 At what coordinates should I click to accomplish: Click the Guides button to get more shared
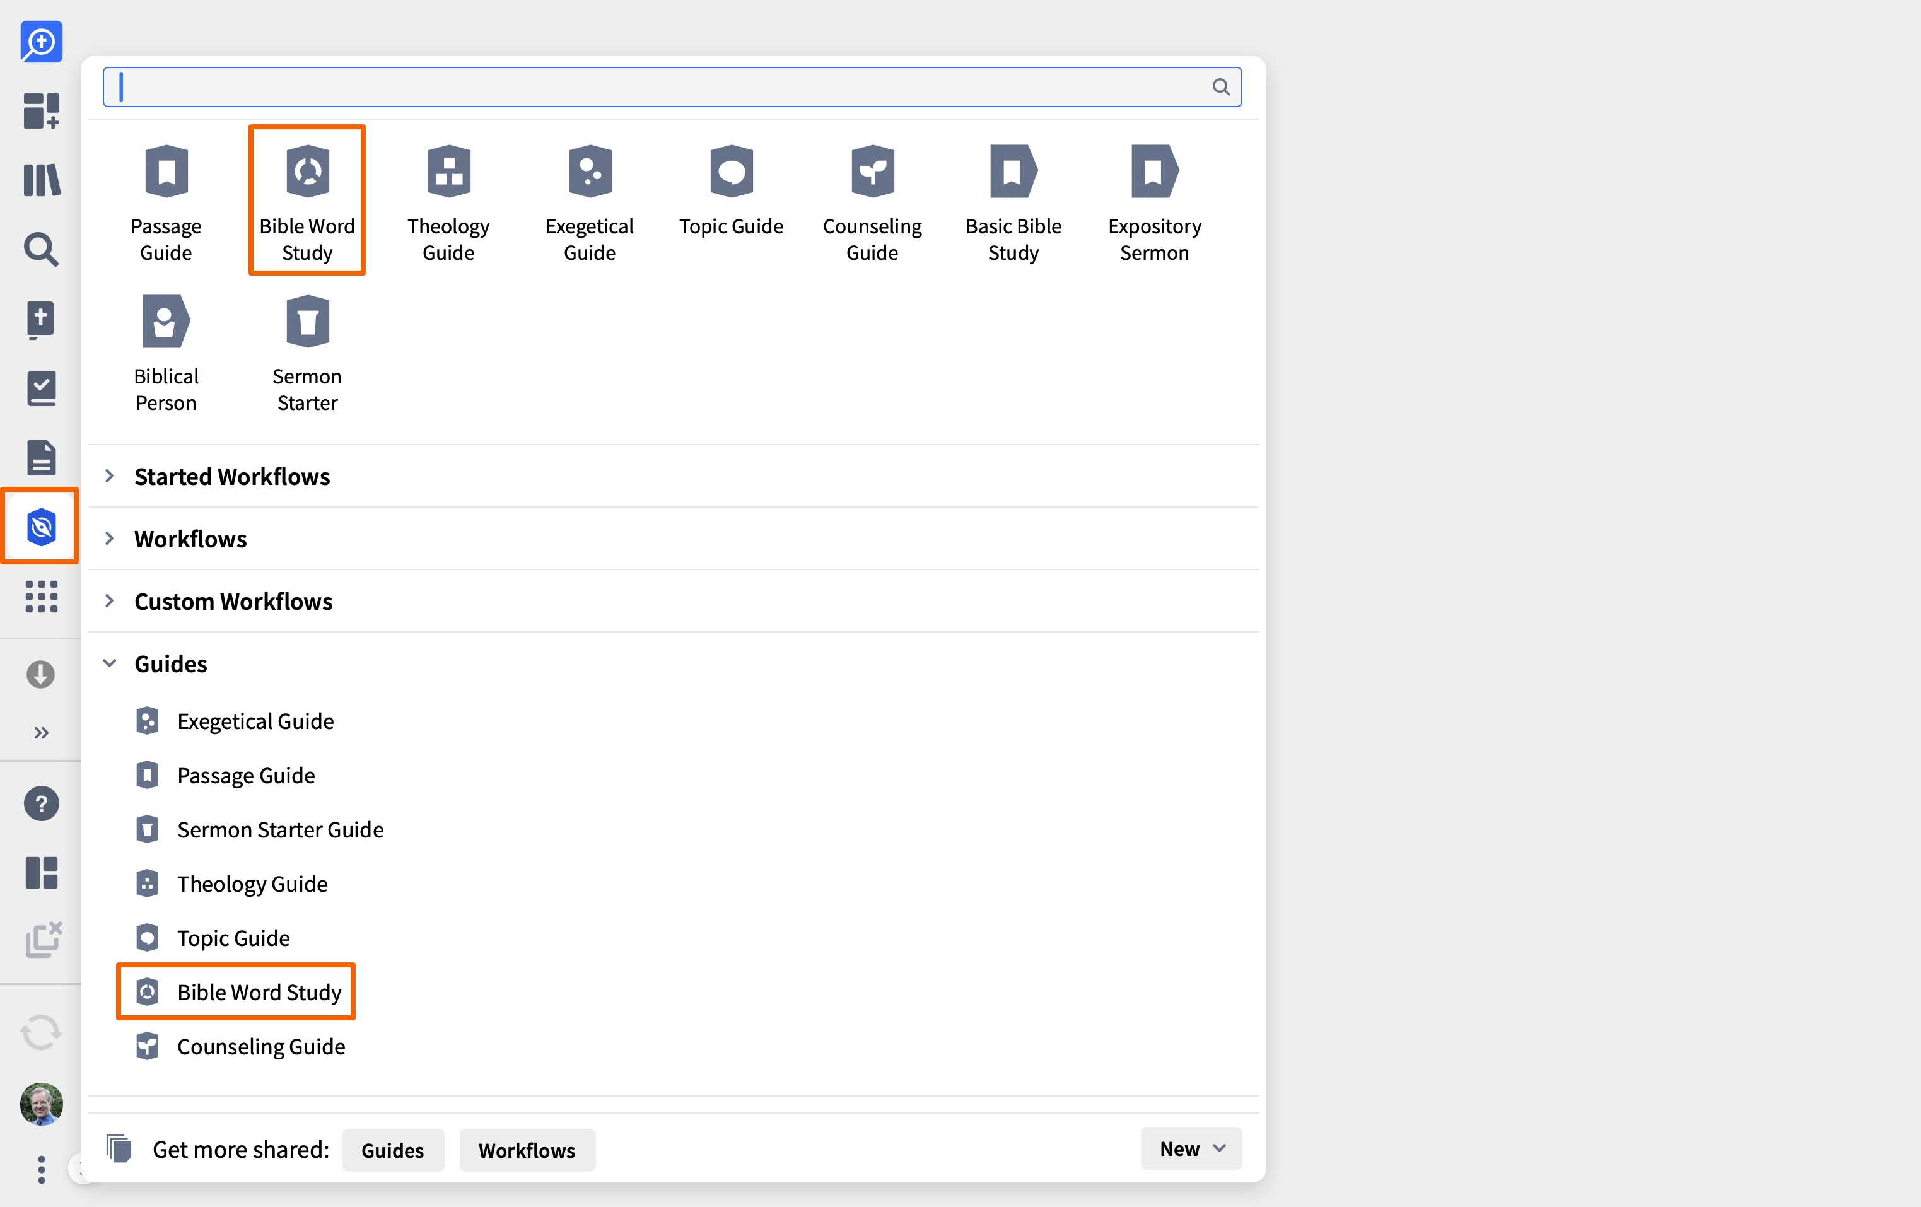click(392, 1150)
